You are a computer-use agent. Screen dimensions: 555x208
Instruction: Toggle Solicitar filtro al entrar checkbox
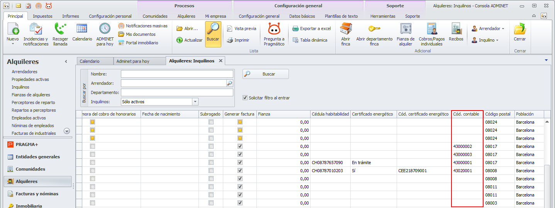click(x=245, y=98)
